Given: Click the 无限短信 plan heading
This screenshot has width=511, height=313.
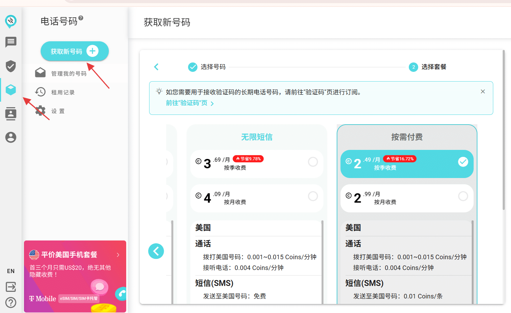Looking at the screenshot, I should point(257,137).
